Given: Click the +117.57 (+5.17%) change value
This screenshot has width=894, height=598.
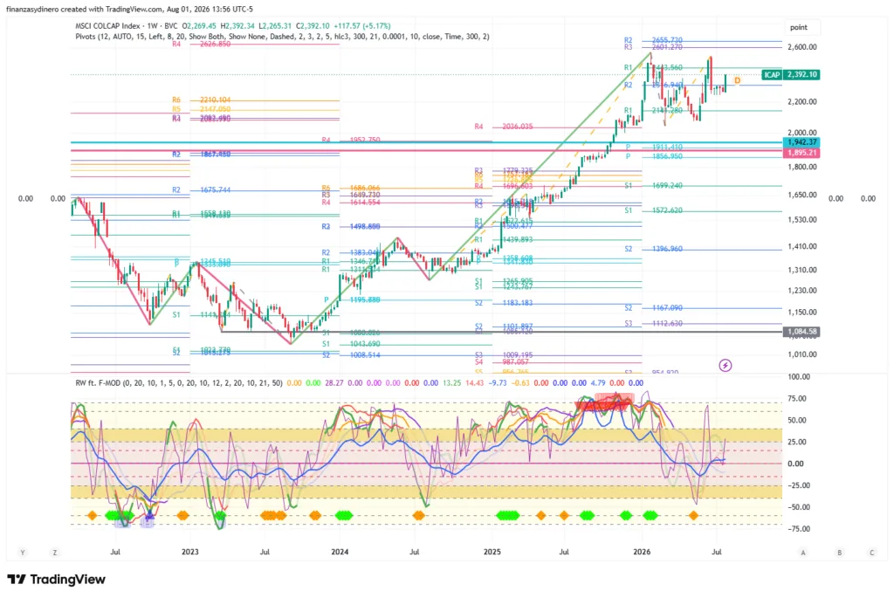Looking at the screenshot, I should click(x=362, y=25).
